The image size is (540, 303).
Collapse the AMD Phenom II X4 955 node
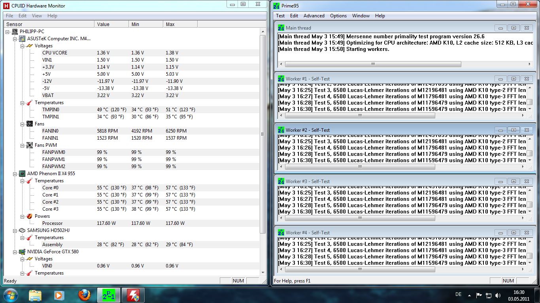pos(15,174)
